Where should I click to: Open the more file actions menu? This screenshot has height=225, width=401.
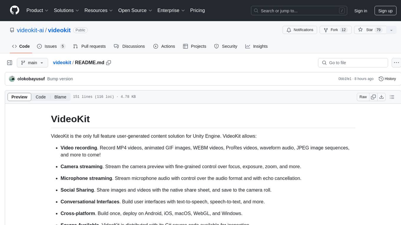click(396, 63)
